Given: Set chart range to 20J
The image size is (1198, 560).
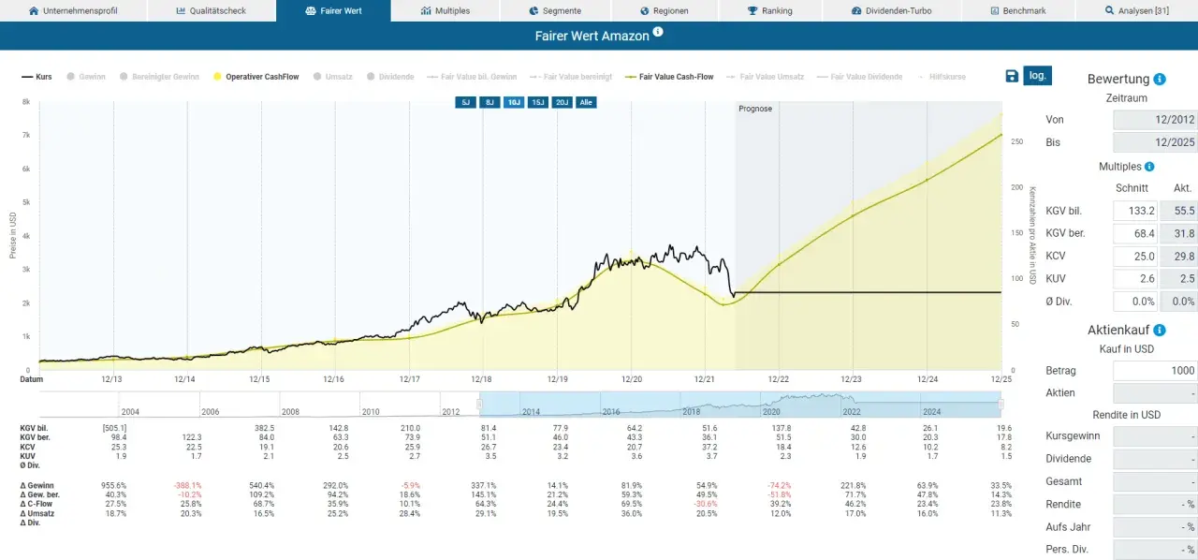Looking at the screenshot, I should pyautogui.click(x=562, y=102).
